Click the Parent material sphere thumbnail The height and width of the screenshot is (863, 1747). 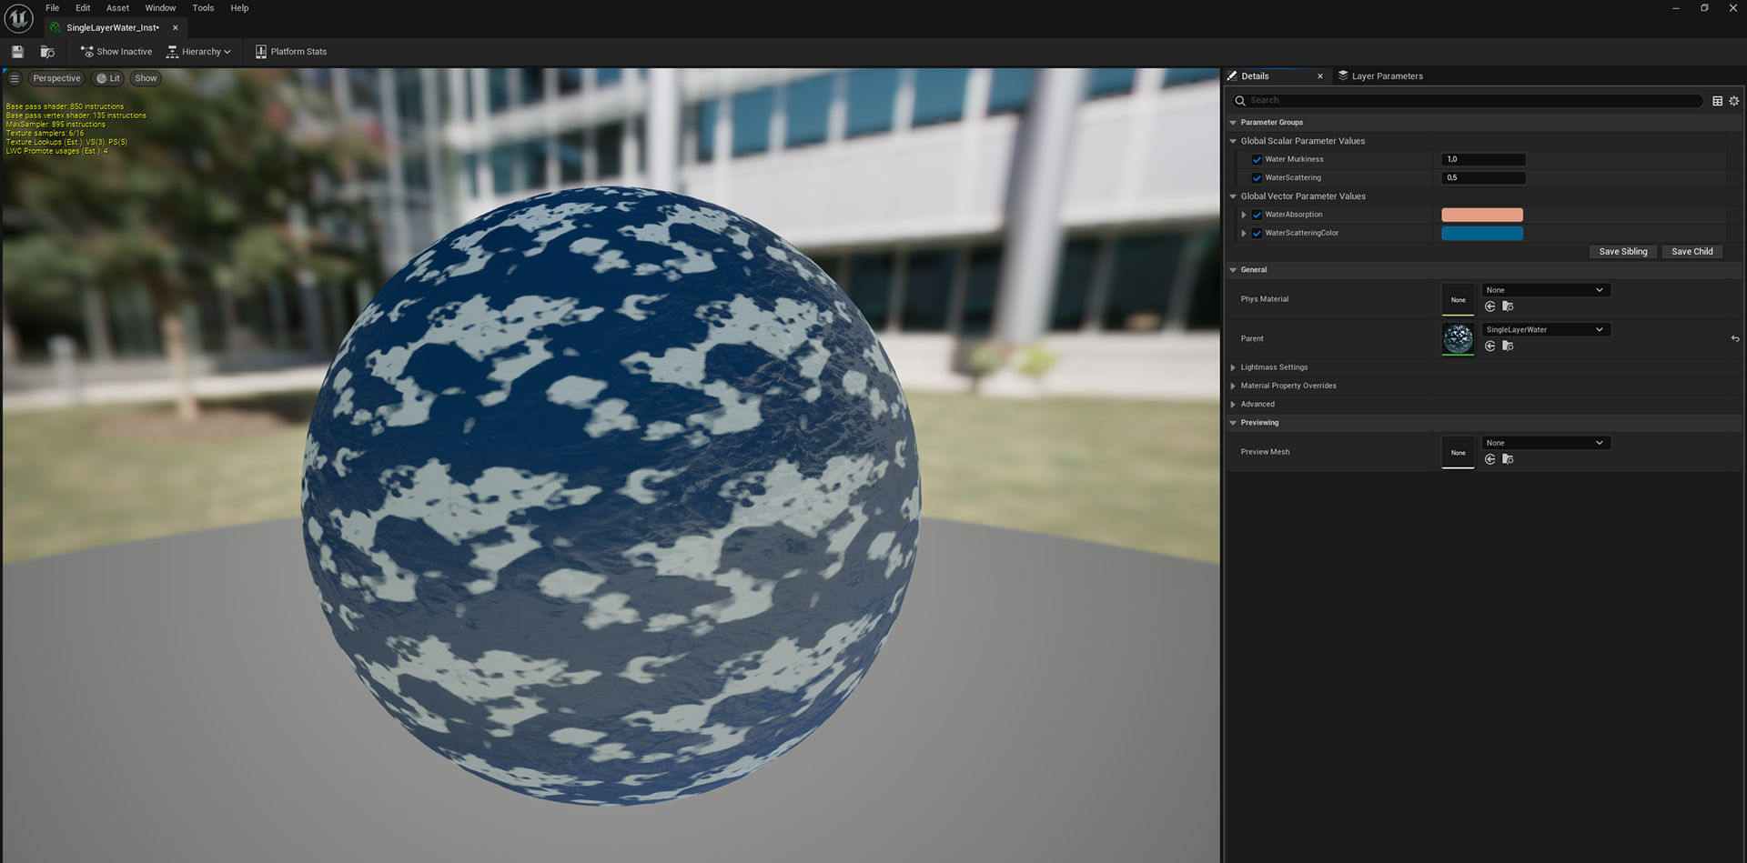(x=1458, y=339)
